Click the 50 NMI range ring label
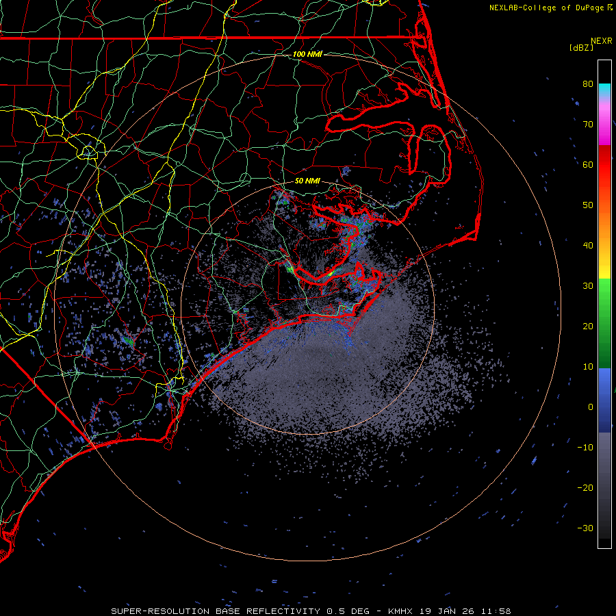Screen dimensions: 616x616 (307, 181)
